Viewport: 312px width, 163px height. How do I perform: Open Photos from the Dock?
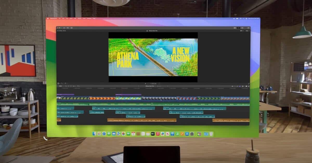[123, 134]
